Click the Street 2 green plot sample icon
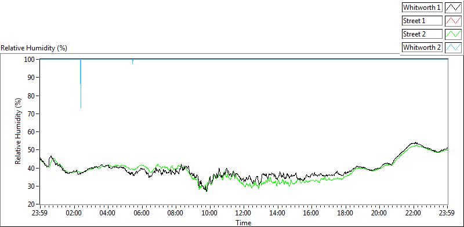This screenshot has width=464, height=227. 454,34
